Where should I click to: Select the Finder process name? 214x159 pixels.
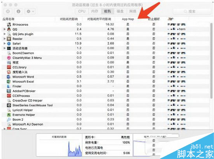coord(17,86)
